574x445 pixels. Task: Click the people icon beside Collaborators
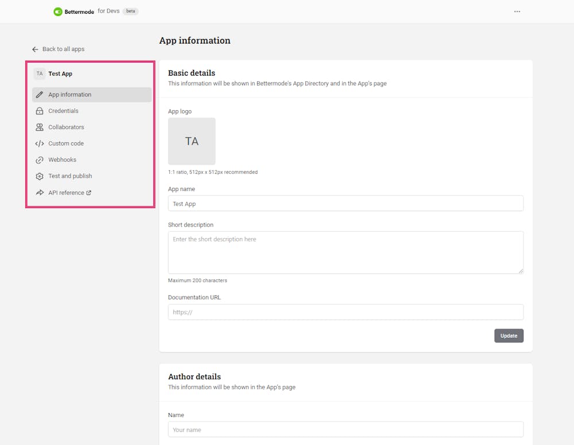click(40, 127)
